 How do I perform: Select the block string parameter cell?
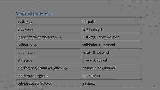(x=48, y=29)
